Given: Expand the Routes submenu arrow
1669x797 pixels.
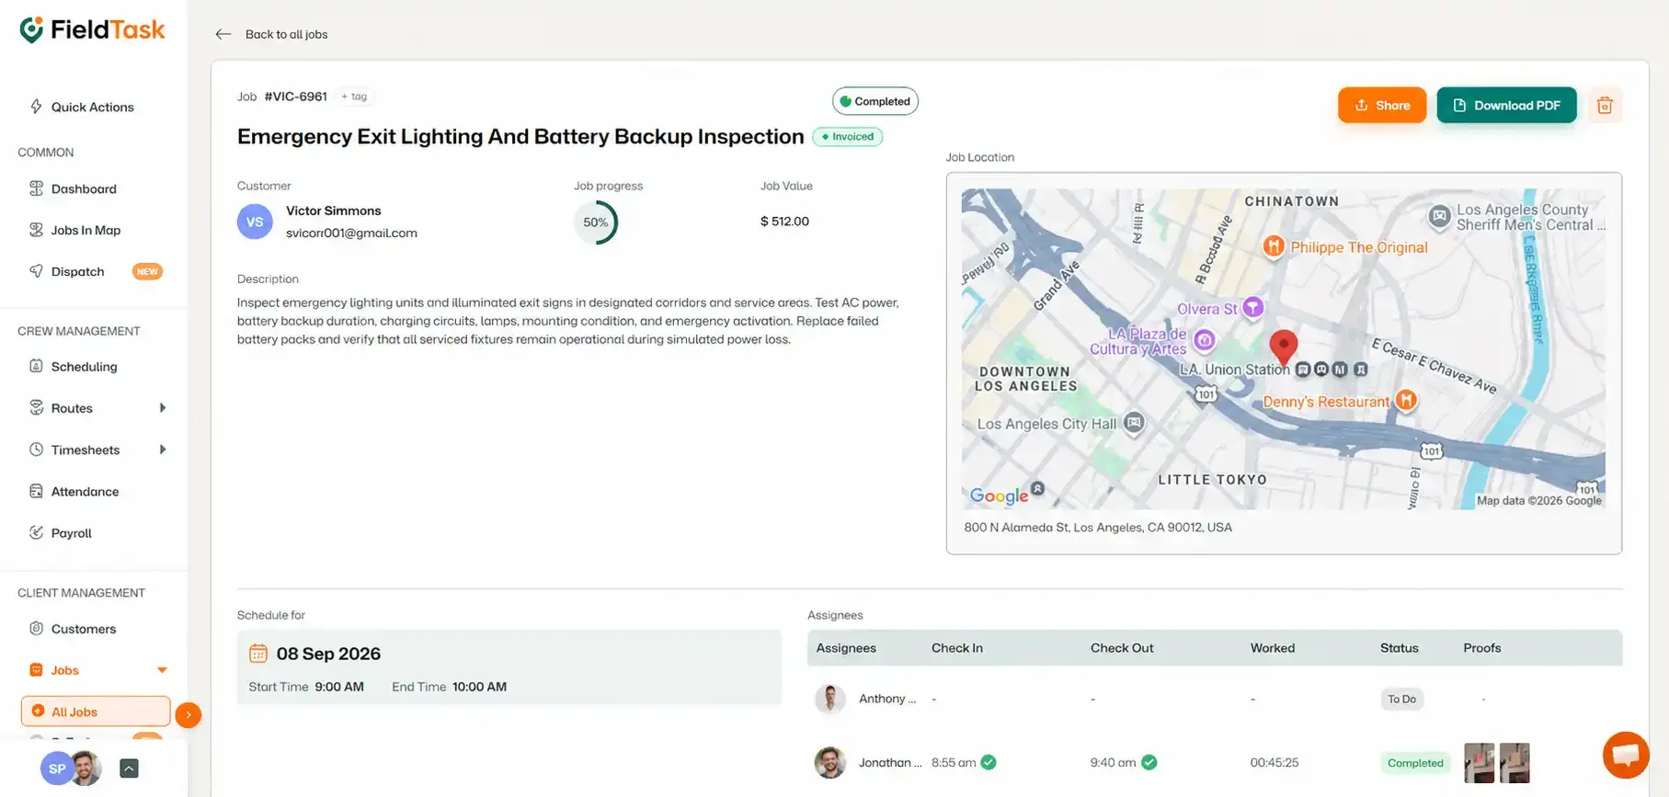Looking at the screenshot, I should tap(163, 408).
